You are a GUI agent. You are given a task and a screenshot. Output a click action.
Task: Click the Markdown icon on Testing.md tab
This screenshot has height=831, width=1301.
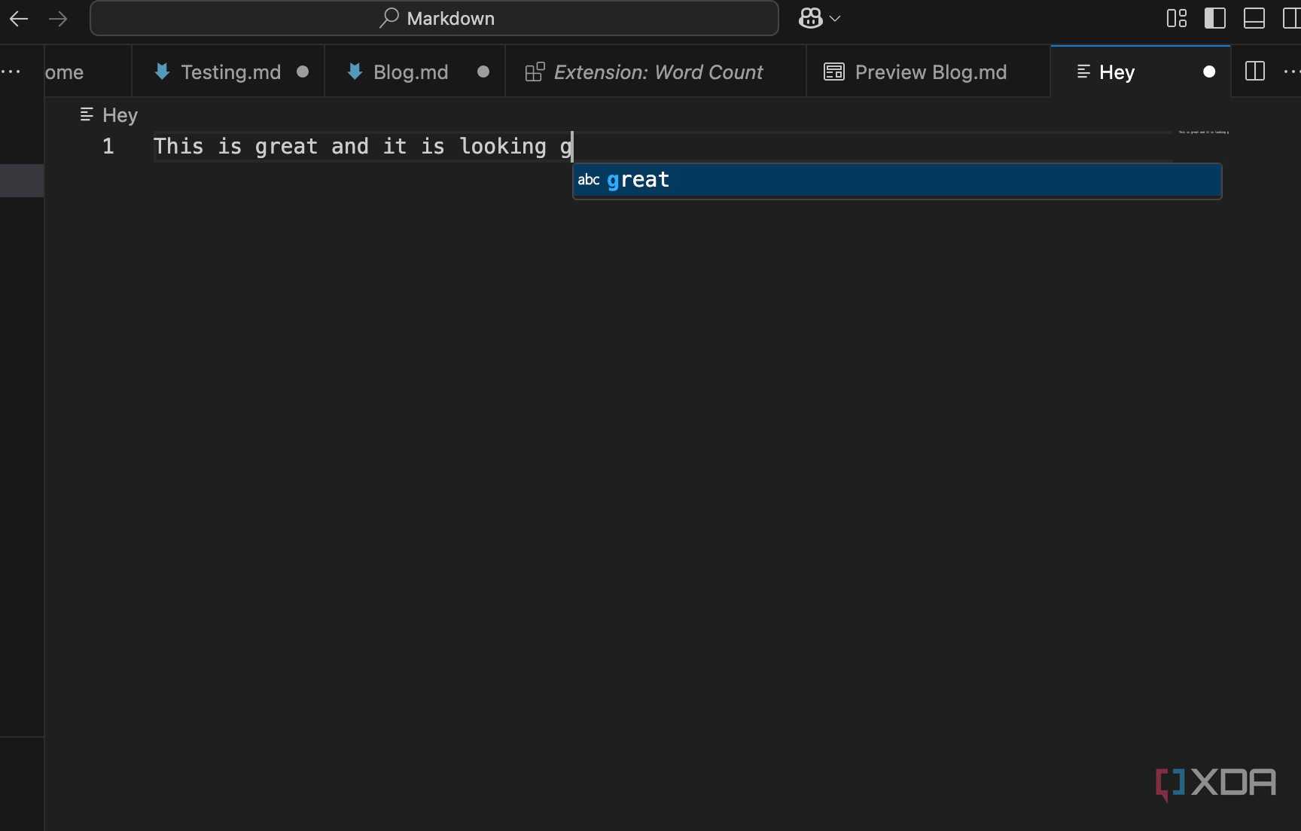[162, 72]
